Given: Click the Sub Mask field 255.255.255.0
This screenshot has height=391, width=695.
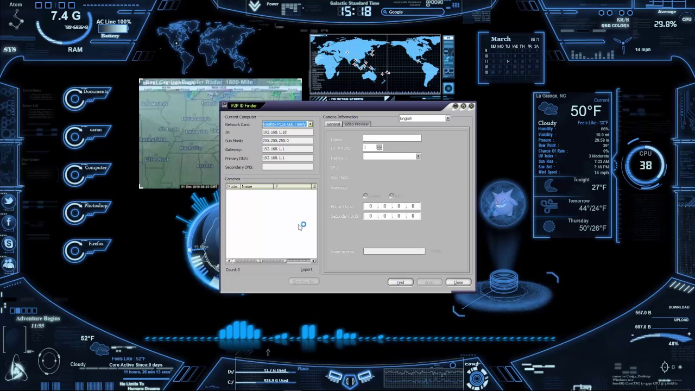Looking at the screenshot, I should coord(287,141).
